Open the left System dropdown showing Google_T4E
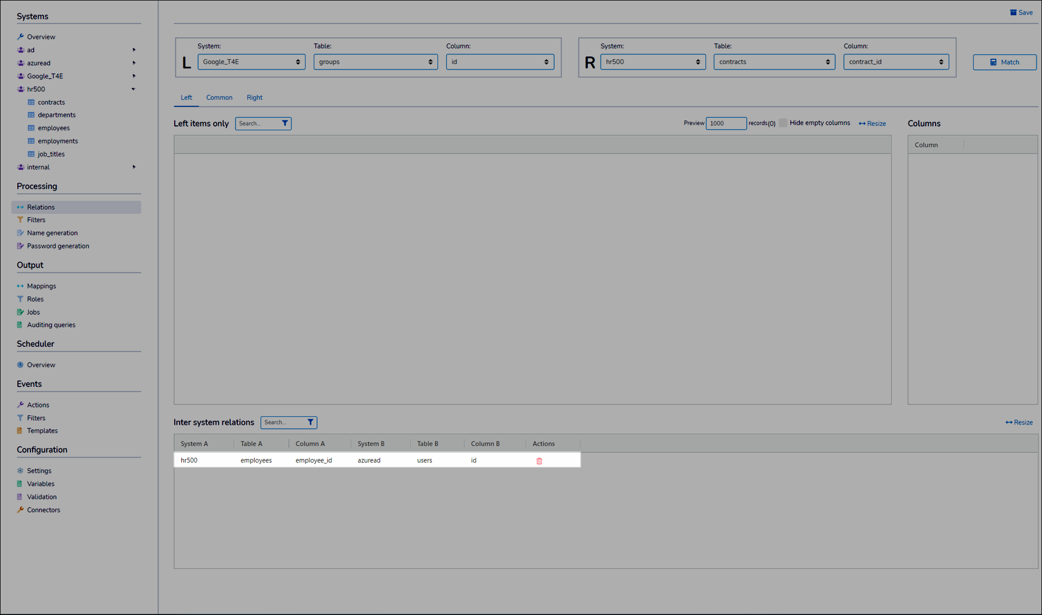The image size is (1042, 615). tap(251, 62)
